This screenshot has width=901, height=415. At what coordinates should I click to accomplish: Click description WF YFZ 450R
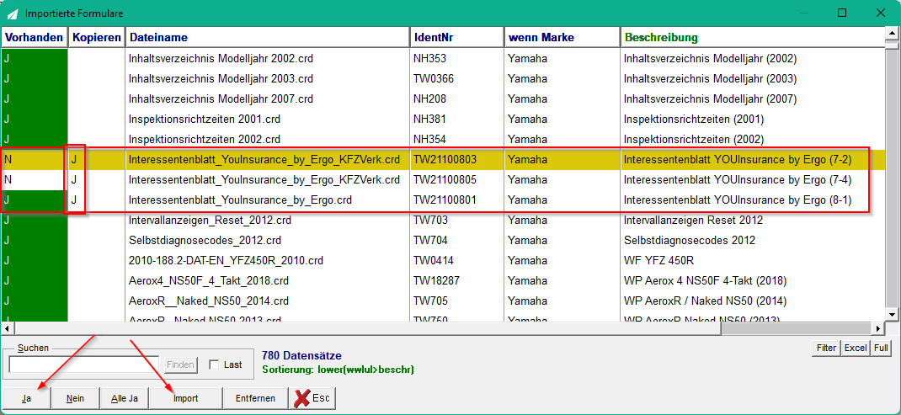(659, 260)
